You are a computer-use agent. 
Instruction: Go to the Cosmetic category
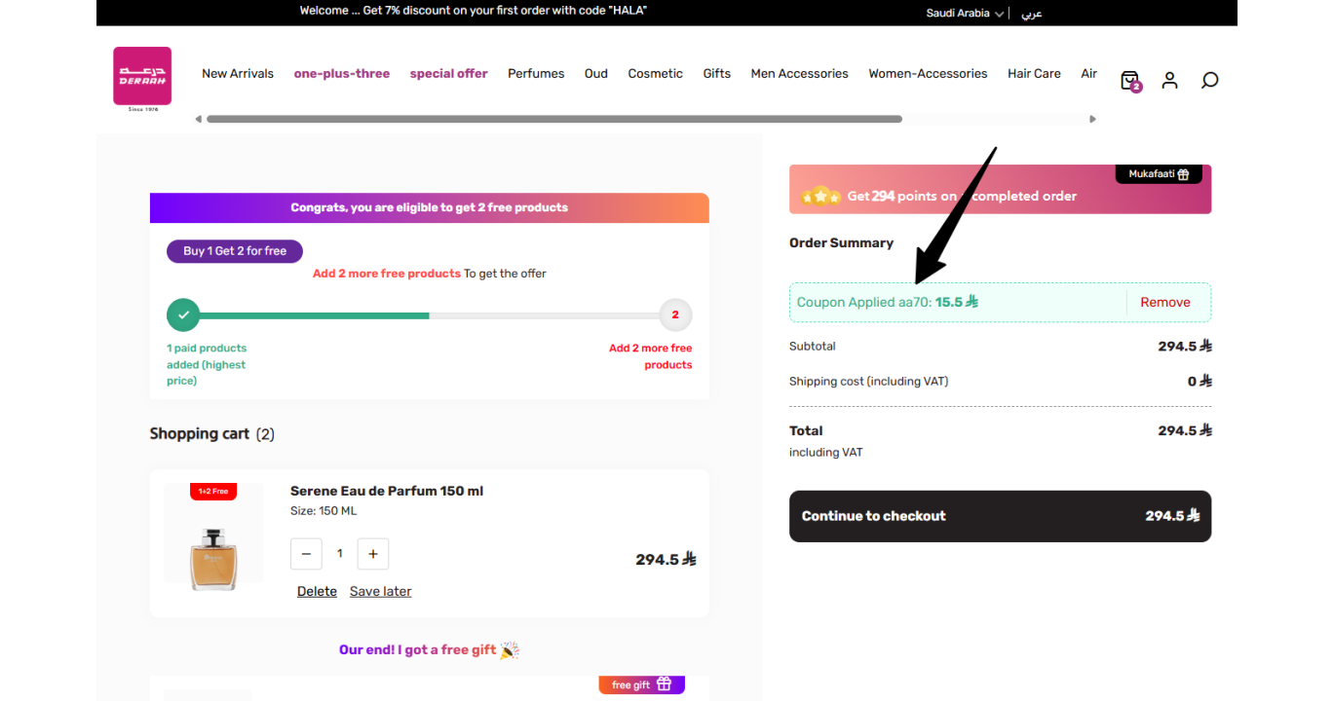point(655,73)
